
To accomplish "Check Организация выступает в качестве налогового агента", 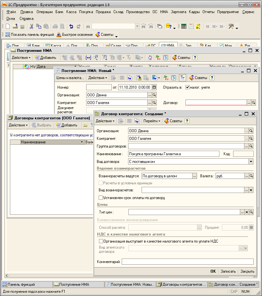I will (101, 241).
